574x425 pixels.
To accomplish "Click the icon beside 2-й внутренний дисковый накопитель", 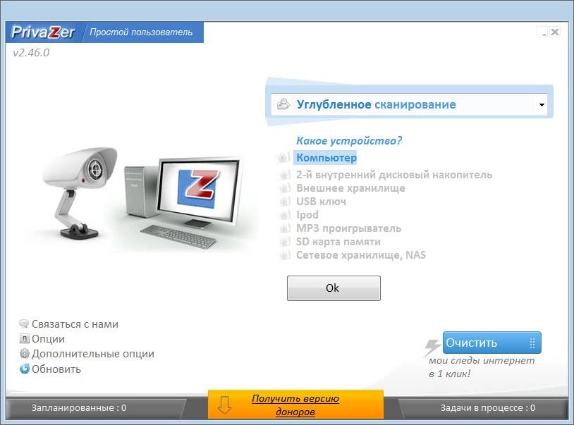I will click(x=284, y=175).
